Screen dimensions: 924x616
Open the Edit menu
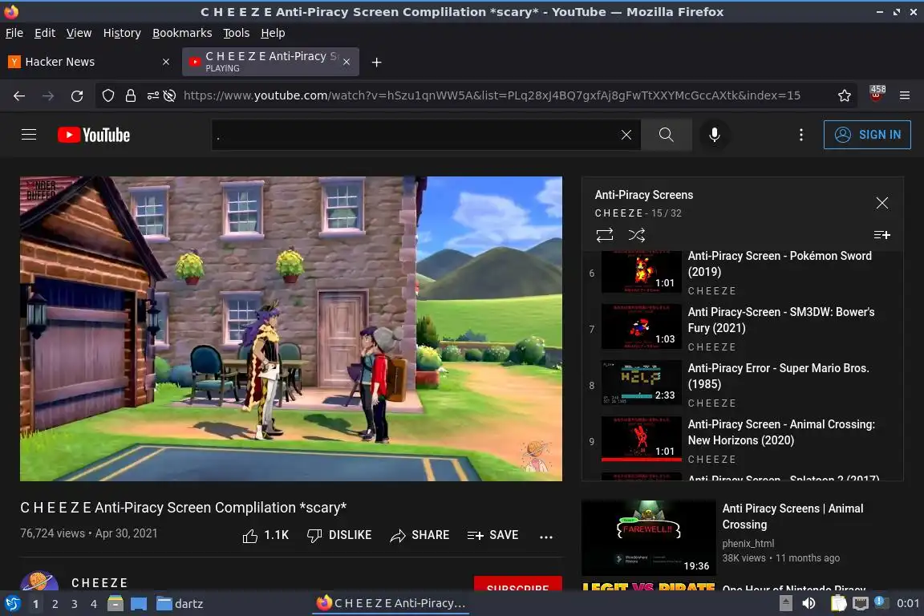(45, 33)
